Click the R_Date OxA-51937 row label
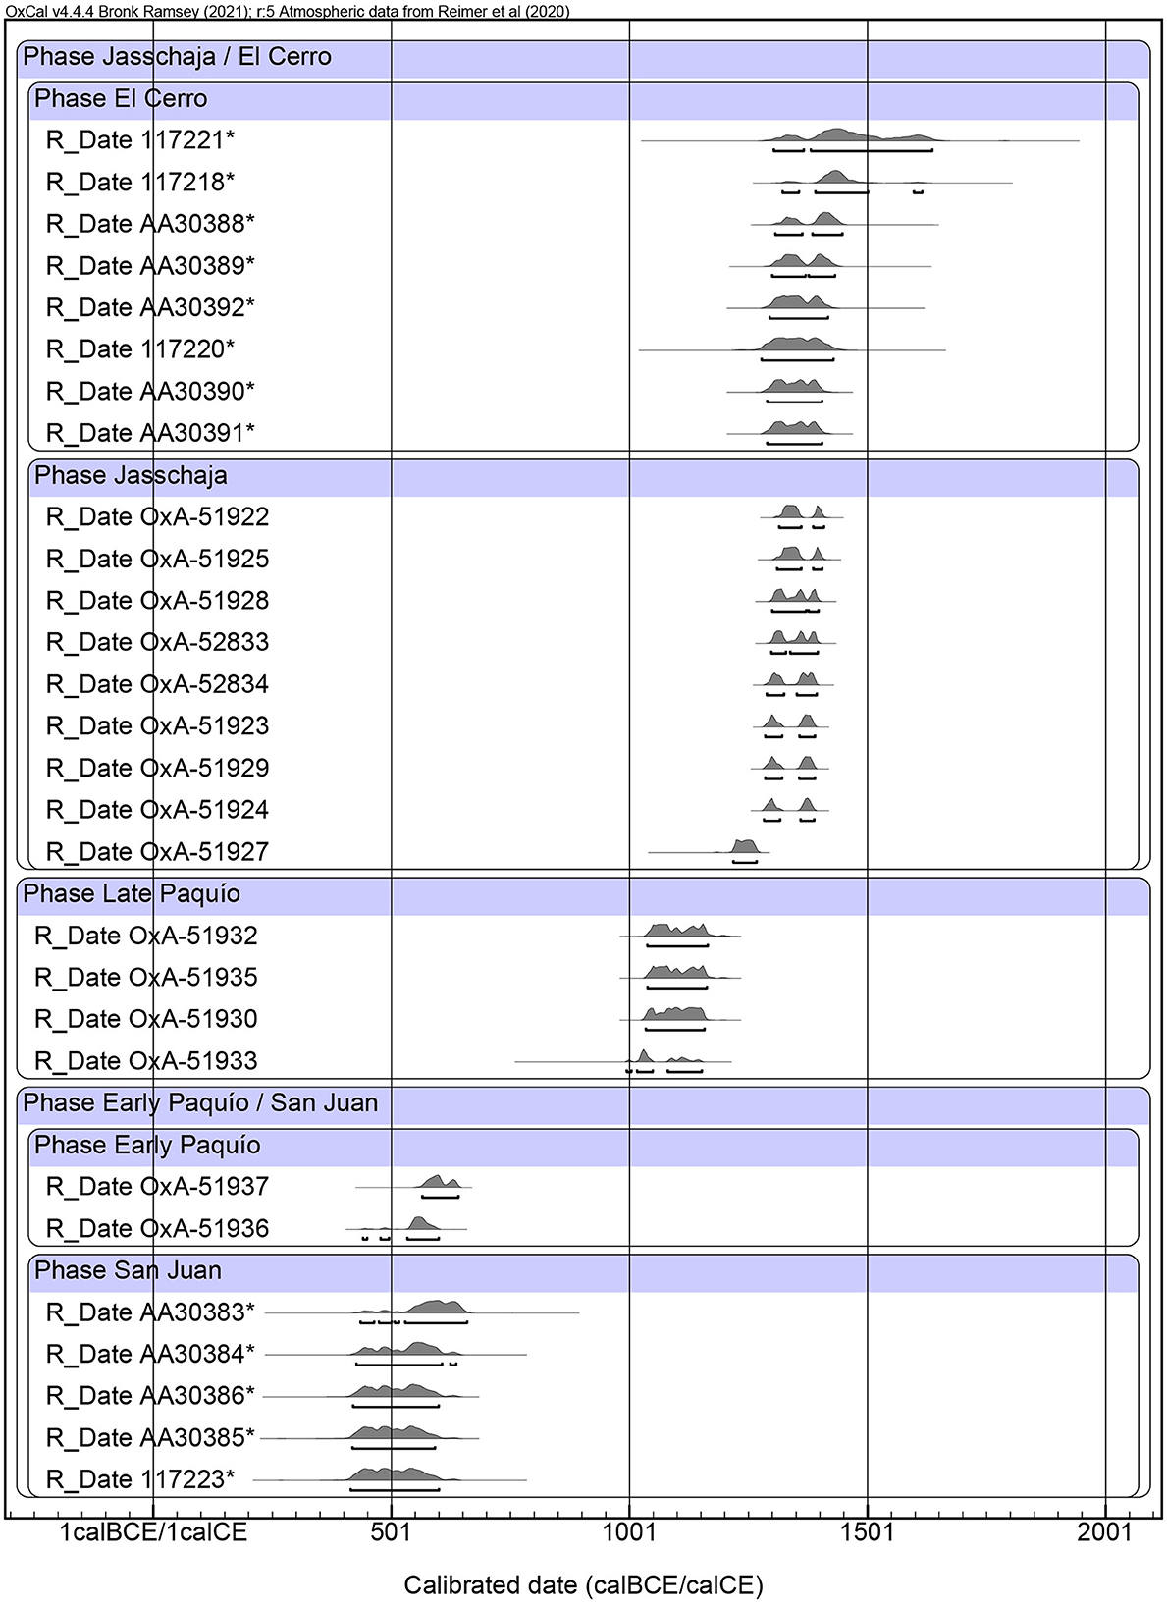The image size is (1167, 1607). [x=157, y=1187]
